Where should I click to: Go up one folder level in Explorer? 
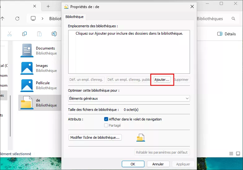pos(2,19)
